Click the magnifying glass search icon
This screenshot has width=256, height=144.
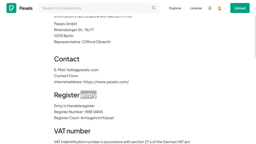tap(154, 8)
